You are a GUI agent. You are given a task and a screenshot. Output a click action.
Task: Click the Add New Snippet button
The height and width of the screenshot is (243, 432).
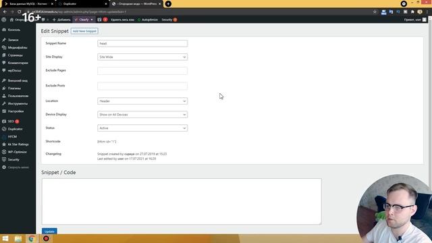click(84, 31)
